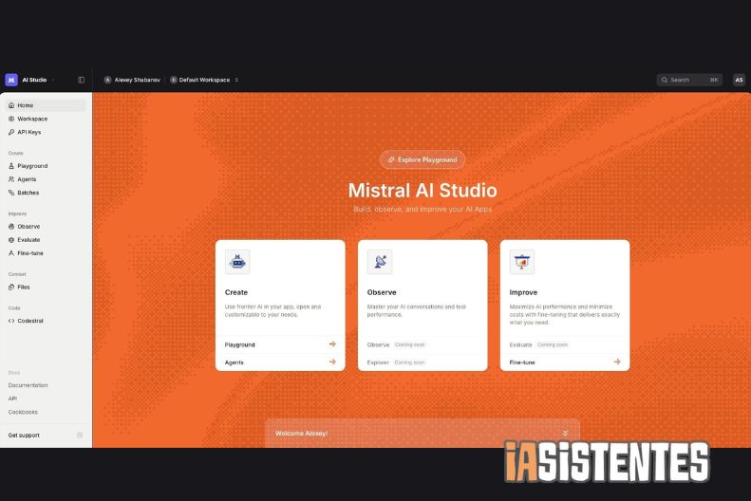Click the arrow next to Agents in Create card

point(332,362)
